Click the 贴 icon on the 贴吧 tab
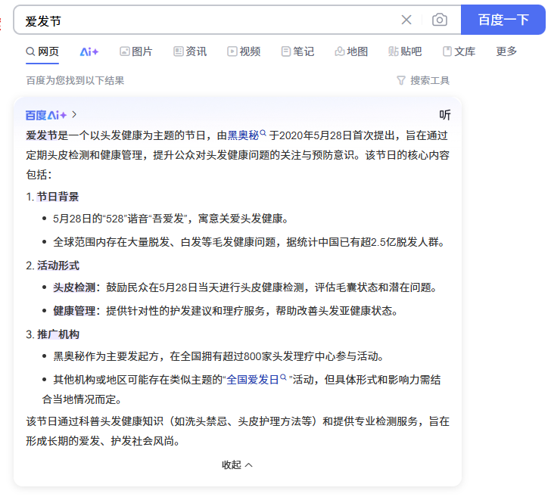The width and height of the screenshot is (551, 497). tap(394, 51)
